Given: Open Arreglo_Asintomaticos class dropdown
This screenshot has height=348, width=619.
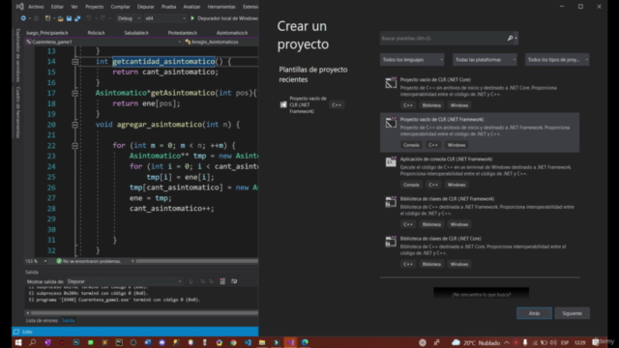Looking at the screenshot, I should click(221, 42).
